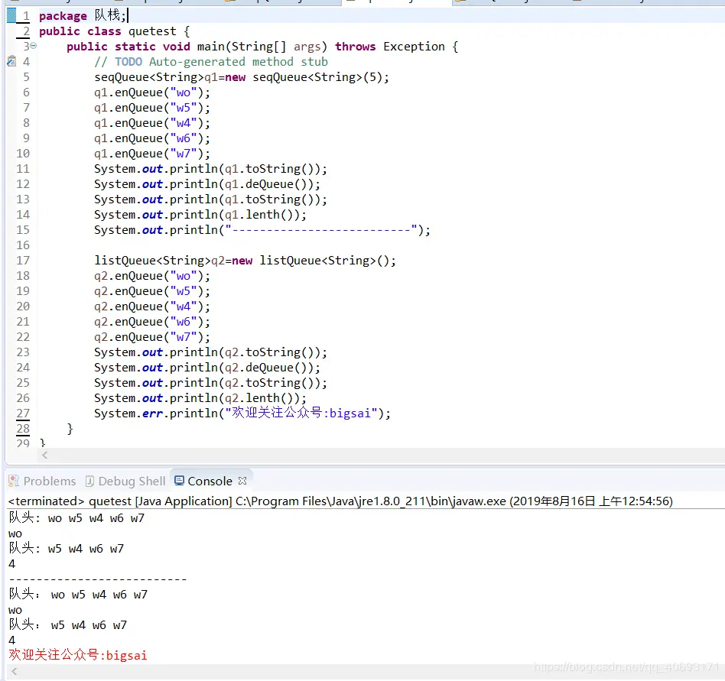Click println(q1.lenth()) line

pos(200,214)
